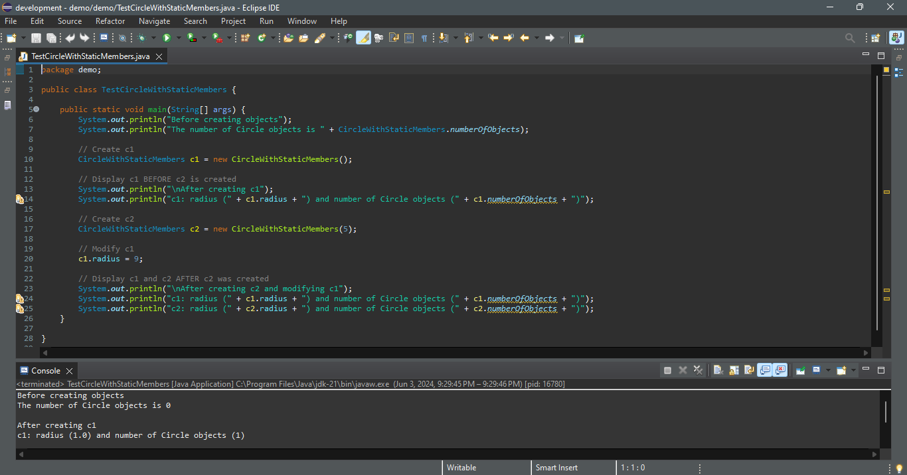Click the Debug bug icon

142,38
